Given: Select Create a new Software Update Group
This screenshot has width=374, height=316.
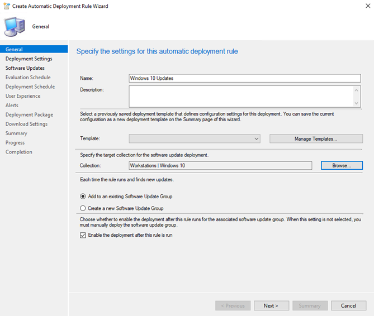Looking at the screenshot, I should [x=83, y=208].
